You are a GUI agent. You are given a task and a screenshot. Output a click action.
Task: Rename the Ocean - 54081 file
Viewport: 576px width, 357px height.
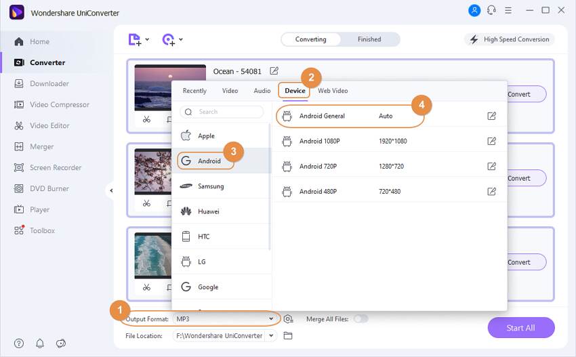tap(274, 71)
